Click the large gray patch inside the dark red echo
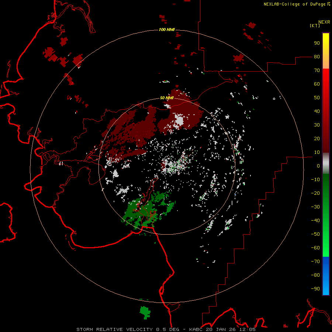Viewport: 332px width, 332px height. pos(179,120)
